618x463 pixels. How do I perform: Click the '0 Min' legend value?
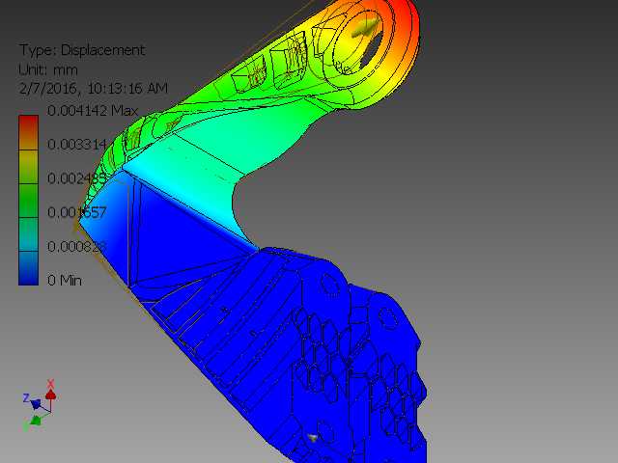click(x=65, y=281)
